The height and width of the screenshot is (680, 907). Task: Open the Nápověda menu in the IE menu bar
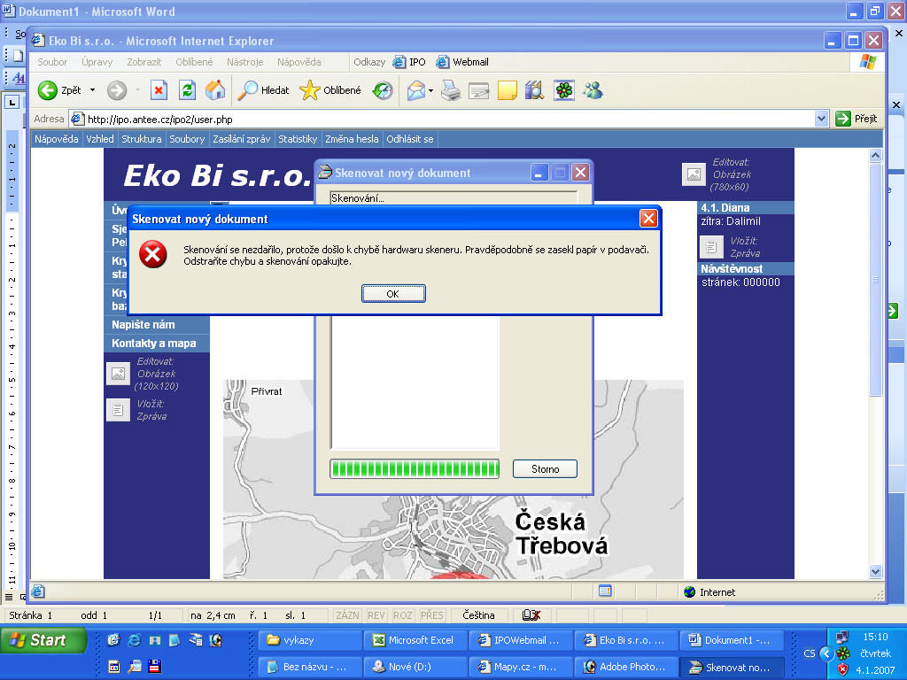(x=298, y=62)
